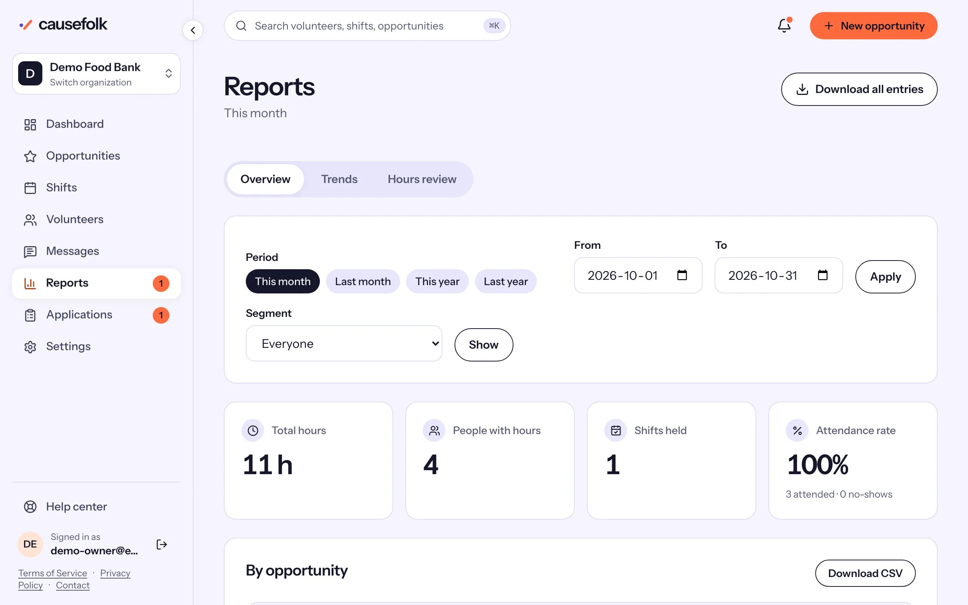Open the Contact link

pos(73,585)
